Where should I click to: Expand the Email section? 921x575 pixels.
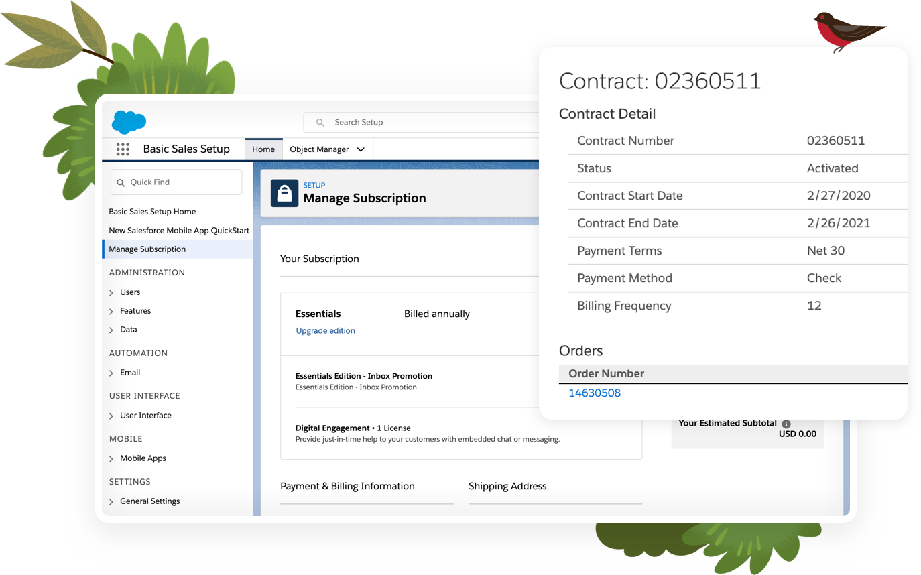[x=111, y=373]
